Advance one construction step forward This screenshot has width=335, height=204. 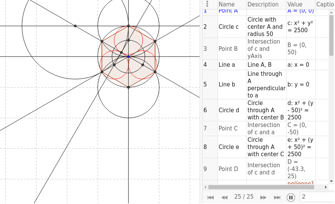tap(263, 198)
